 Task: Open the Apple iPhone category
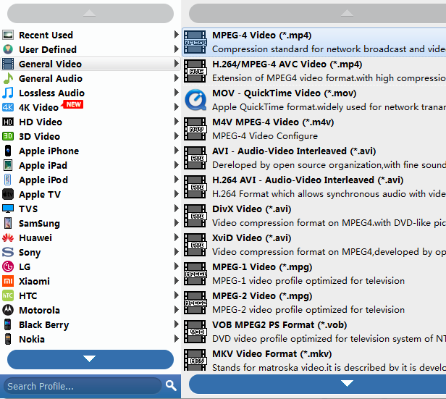(x=49, y=151)
